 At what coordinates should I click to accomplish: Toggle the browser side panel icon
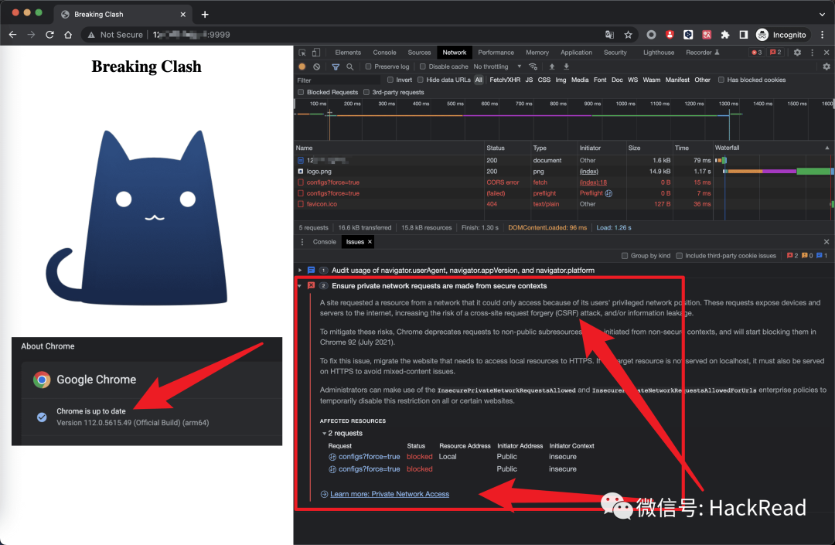point(744,35)
